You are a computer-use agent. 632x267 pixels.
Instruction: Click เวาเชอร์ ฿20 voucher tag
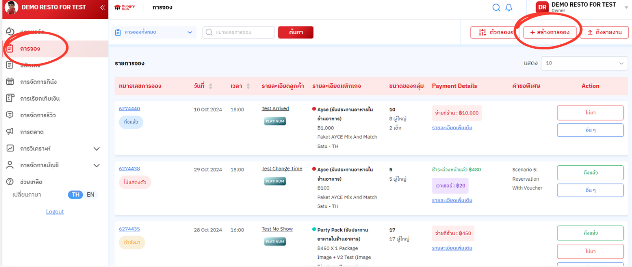tap(450, 186)
